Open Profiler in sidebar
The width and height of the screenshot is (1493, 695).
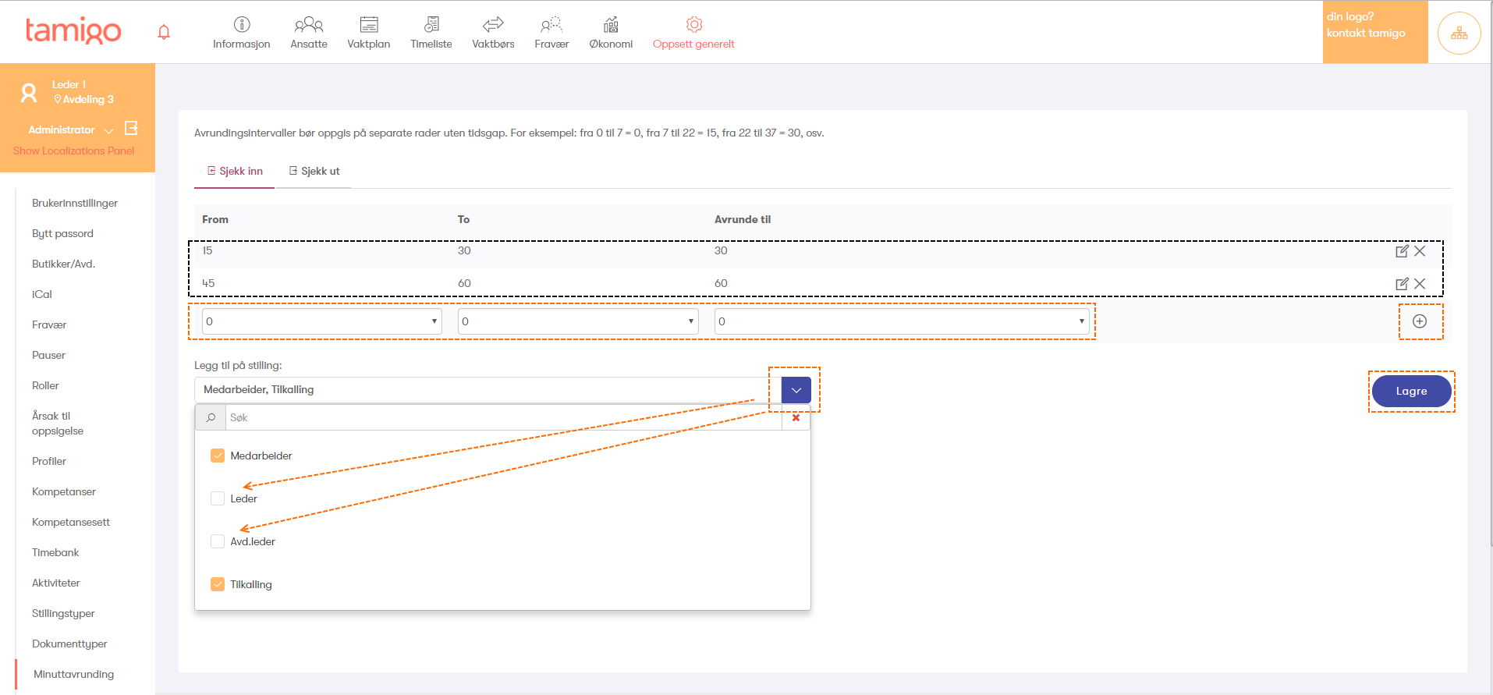point(49,461)
